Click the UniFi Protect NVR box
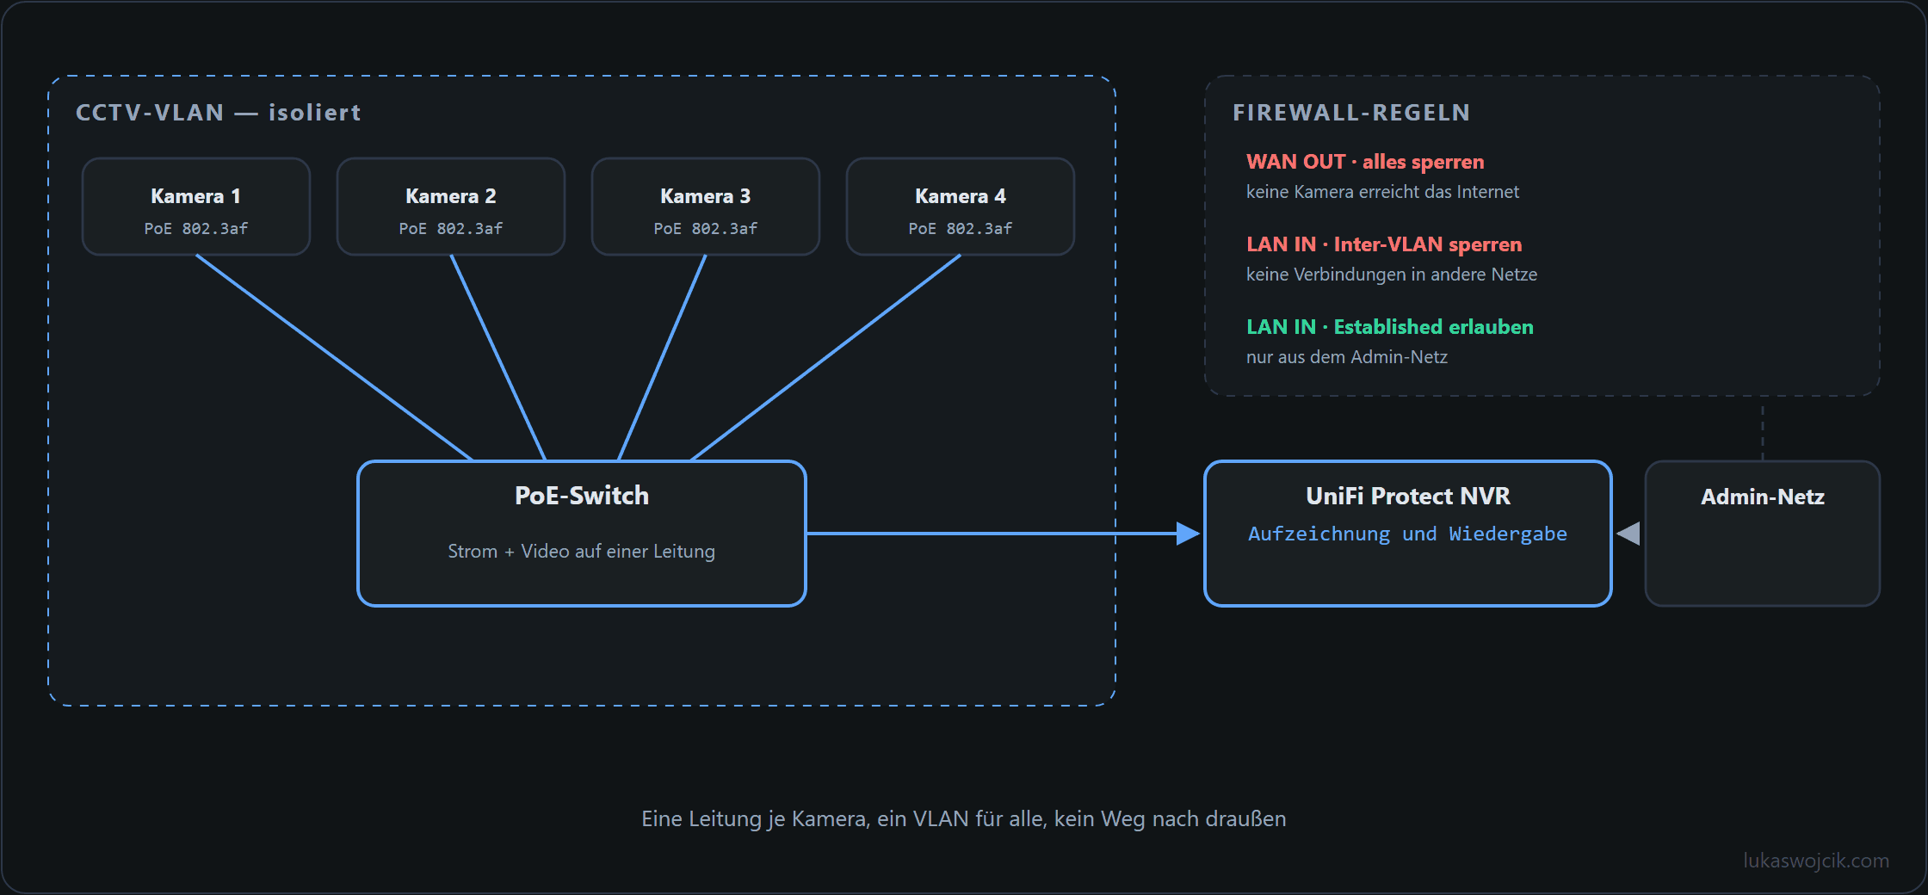This screenshot has width=1928, height=895. pyautogui.click(x=1408, y=534)
